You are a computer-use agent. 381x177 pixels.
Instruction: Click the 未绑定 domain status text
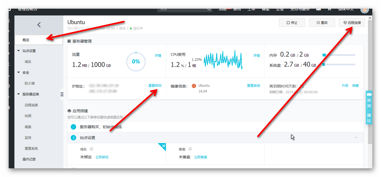pyautogui.click(x=86, y=157)
